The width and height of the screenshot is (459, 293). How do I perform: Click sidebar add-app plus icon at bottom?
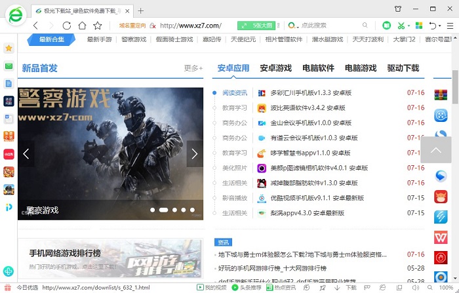[9, 271]
